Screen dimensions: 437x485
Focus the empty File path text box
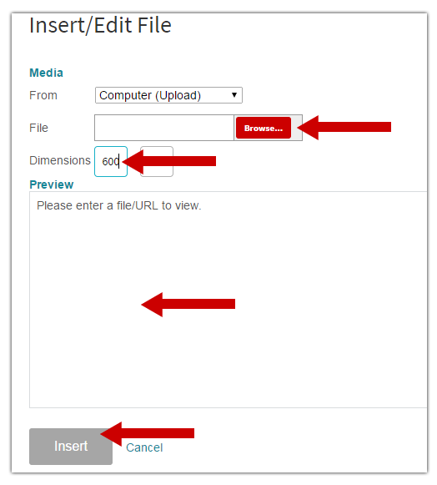(x=164, y=128)
